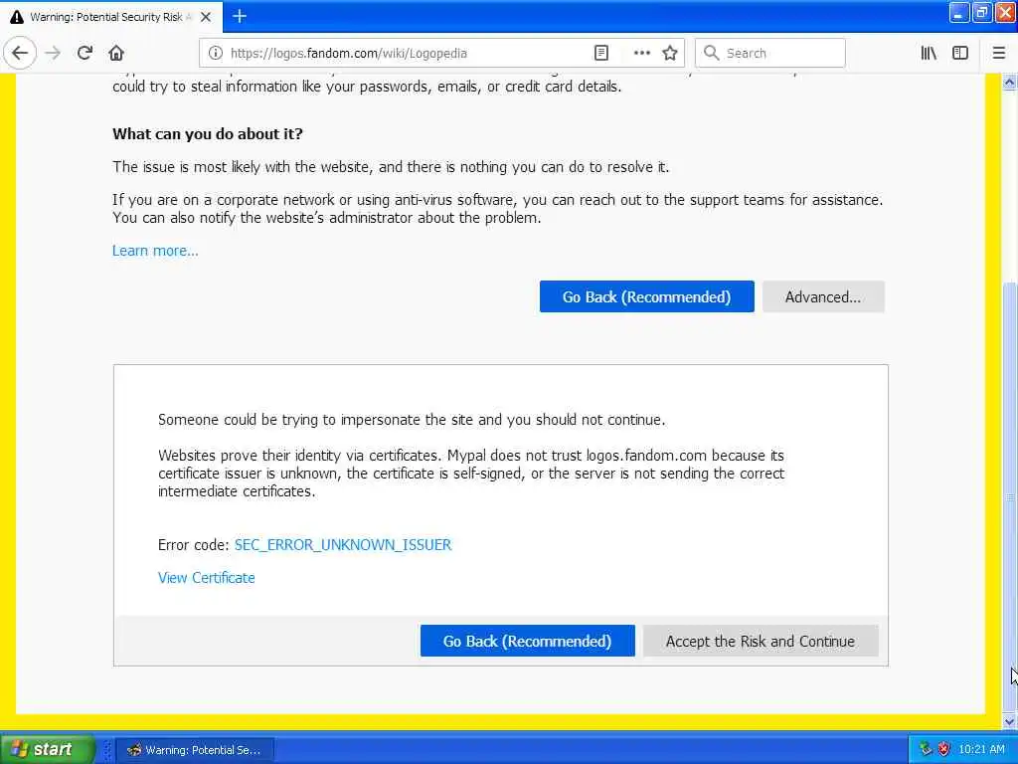Click the scrollbar down arrow
Image resolution: width=1018 pixels, height=764 pixels.
[1009, 721]
